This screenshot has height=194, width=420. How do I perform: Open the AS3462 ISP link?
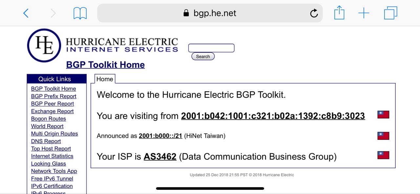click(x=160, y=157)
